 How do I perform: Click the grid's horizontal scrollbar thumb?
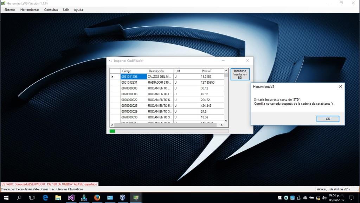pyautogui.click(x=165, y=125)
